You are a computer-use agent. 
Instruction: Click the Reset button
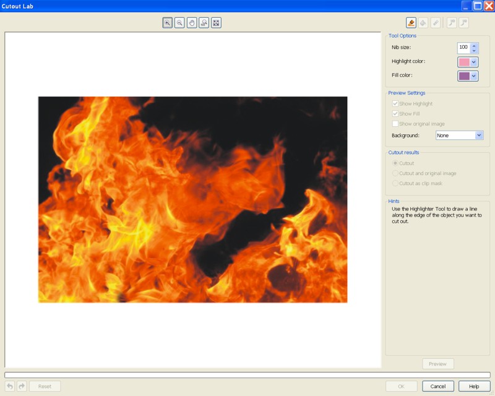point(45,386)
